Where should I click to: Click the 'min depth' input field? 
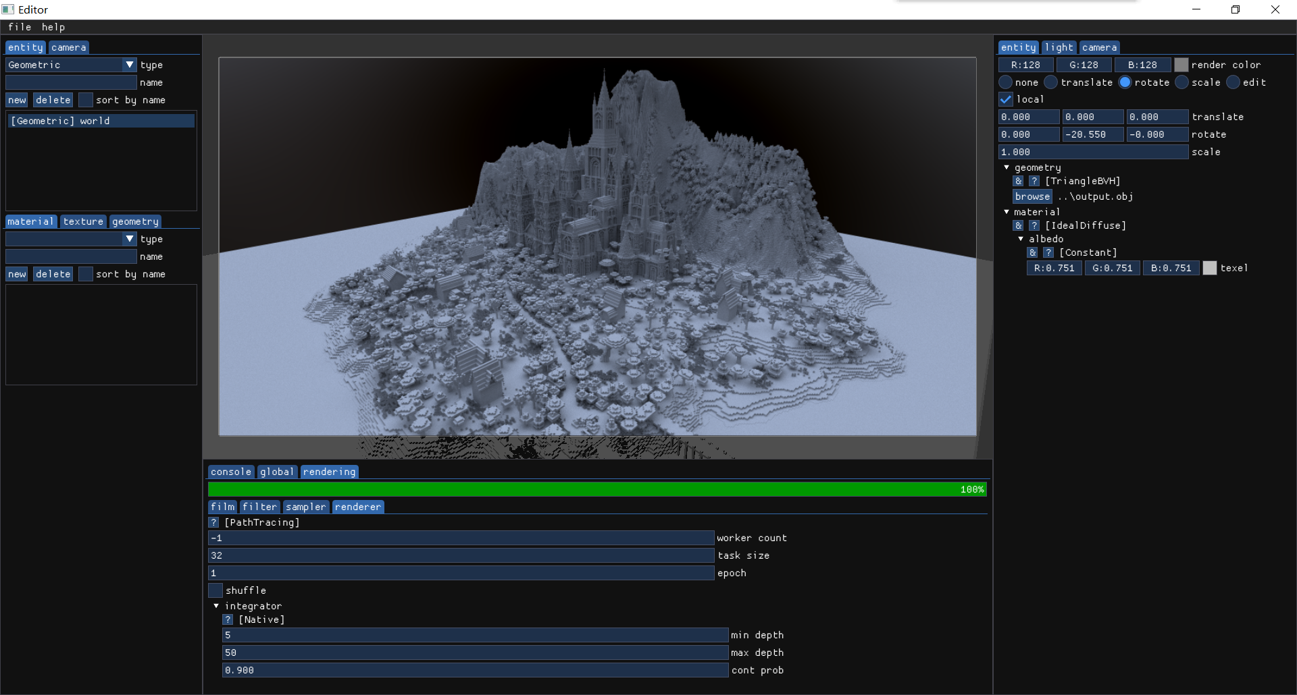coord(476,635)
